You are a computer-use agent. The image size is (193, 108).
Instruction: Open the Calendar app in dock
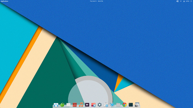point(75,105)
